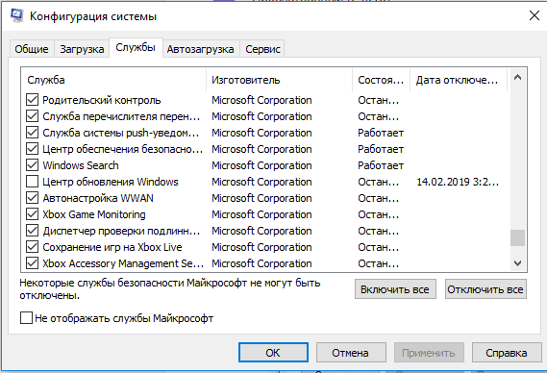
Task: Select the Автонастройка WWAN service name
Action: [98, 198]
